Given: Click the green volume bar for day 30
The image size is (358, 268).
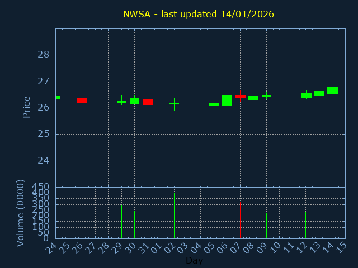Looking at the screenshot, I should point(134,224).
